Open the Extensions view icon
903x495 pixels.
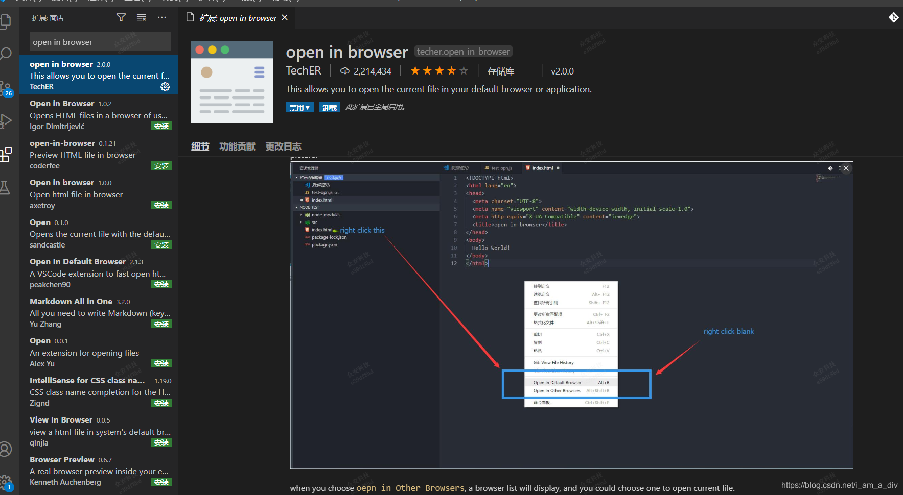(x=6, y=155)
